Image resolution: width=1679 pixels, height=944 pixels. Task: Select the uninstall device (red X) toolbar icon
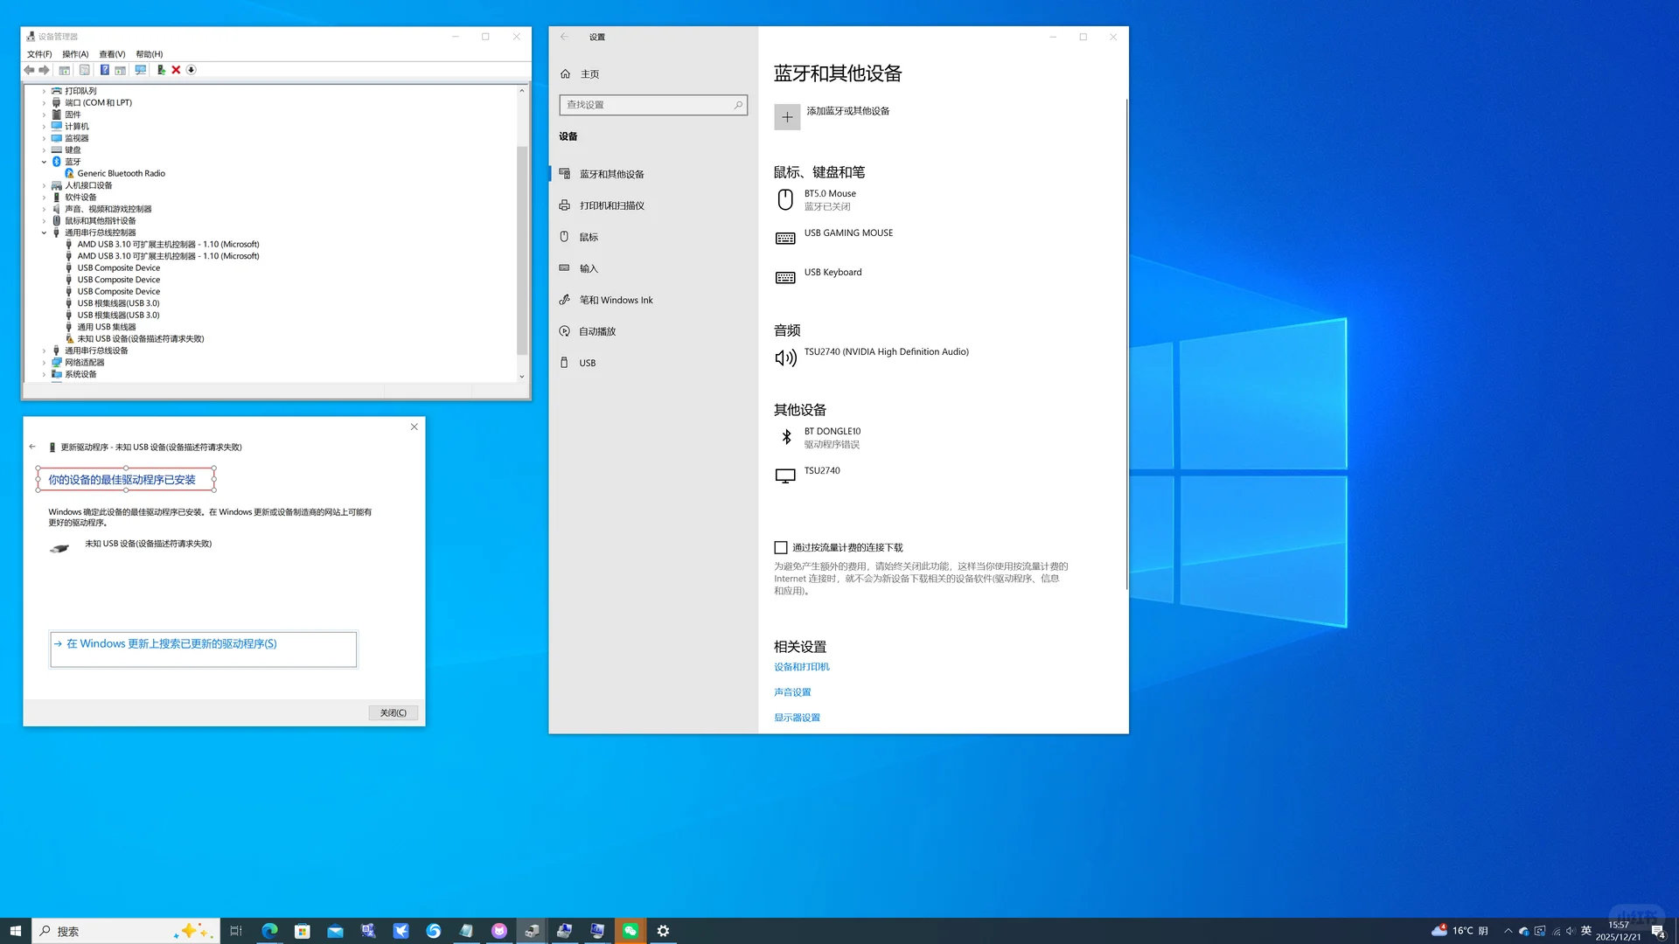177,70
